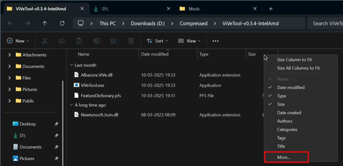The width and height of the screenshot is (343, 166).
Task: Expand the Pictures folder tree chevron
Action: coord(9,89)
